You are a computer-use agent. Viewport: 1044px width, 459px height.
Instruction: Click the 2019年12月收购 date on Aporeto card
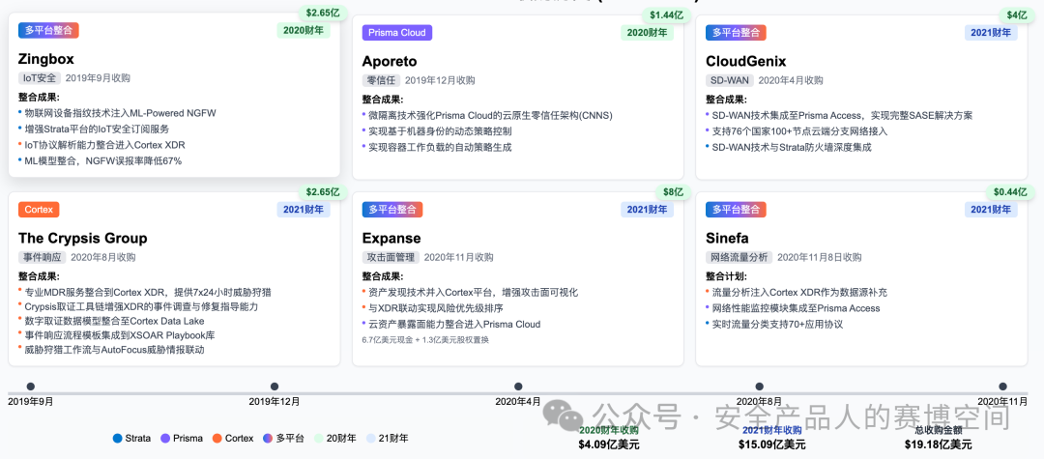tap(440, 80)
